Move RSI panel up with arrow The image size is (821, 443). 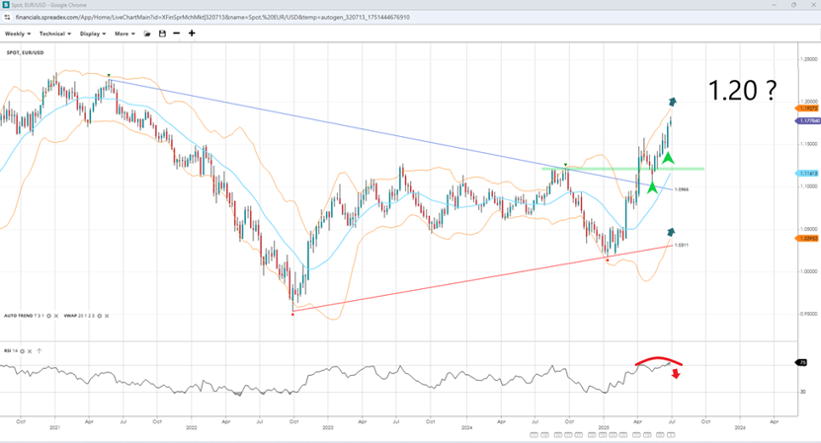point(40,351)
